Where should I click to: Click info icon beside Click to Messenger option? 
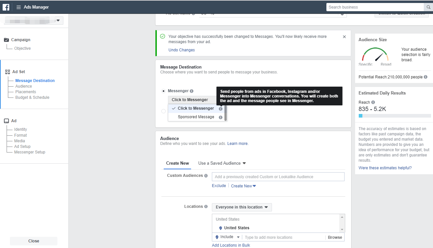point(220,109)
